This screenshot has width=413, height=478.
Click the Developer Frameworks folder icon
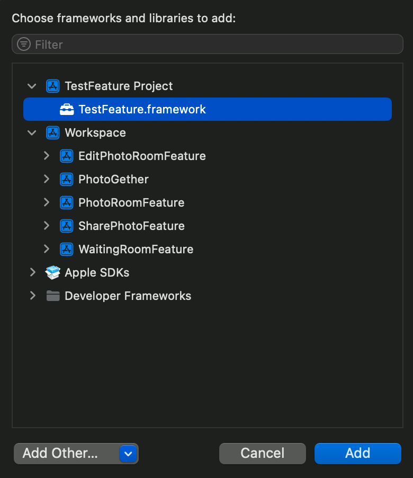(x=52, y=296)
